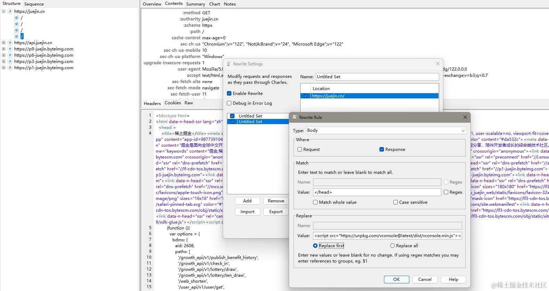Click the Match Value field containing </head>
Viewport: 549px width, 291px height.
(x=377, y=192)
